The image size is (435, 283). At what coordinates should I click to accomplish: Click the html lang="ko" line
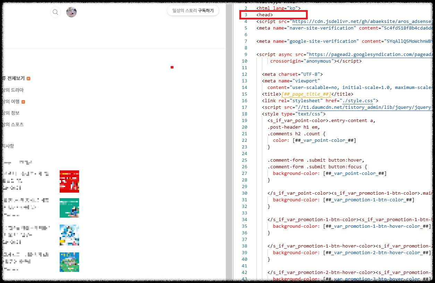[279, 8]
